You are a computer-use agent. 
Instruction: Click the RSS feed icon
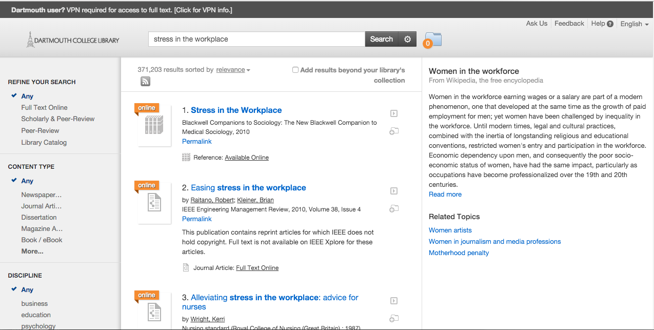pyautogui.click(x=146, y=81)
